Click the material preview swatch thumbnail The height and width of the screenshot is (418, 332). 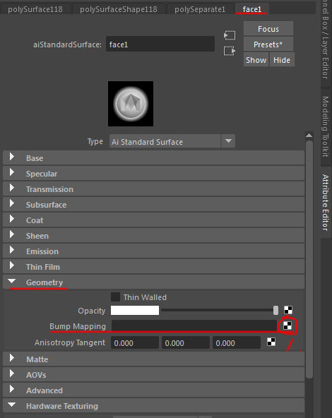click(x=131, y=104)
